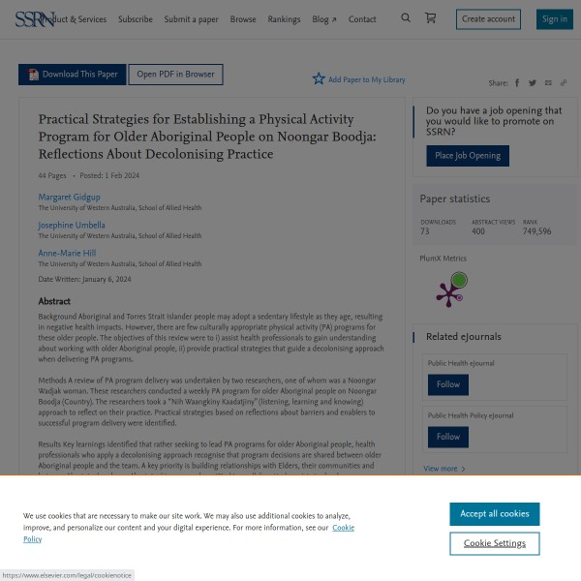Follow the Public Health Policy eJournal
The height and width of the screenshot is (581, 581).
[x=447, y=437]
